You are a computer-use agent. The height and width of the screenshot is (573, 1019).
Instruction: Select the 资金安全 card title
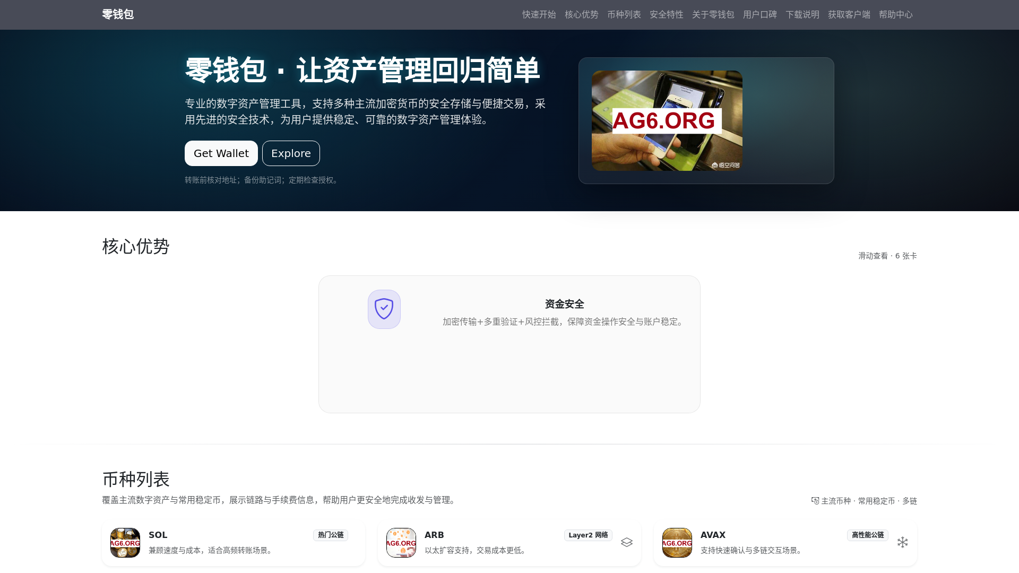pyautogui.click(x=564, y=304)
